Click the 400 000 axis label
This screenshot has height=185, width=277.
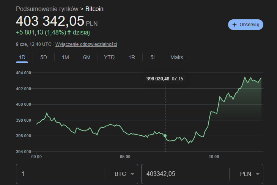pos(24,104)
